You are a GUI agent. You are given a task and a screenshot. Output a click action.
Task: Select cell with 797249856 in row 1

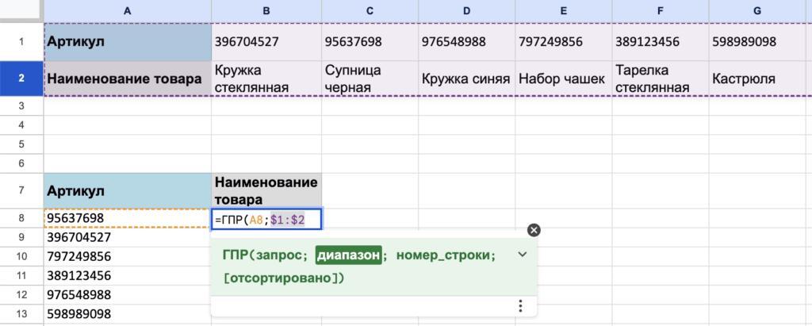click(x=564, y=42)
